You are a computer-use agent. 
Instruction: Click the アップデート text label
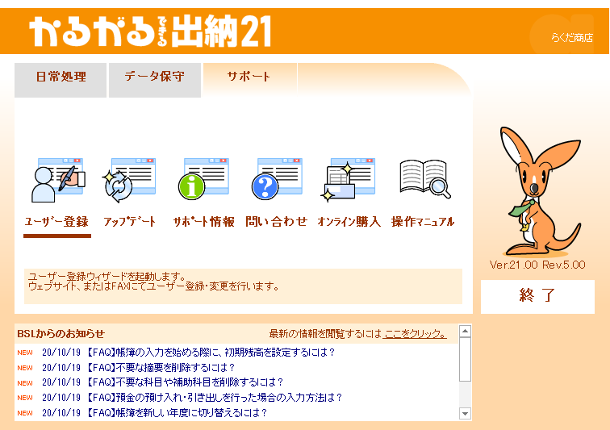(130, 222)
